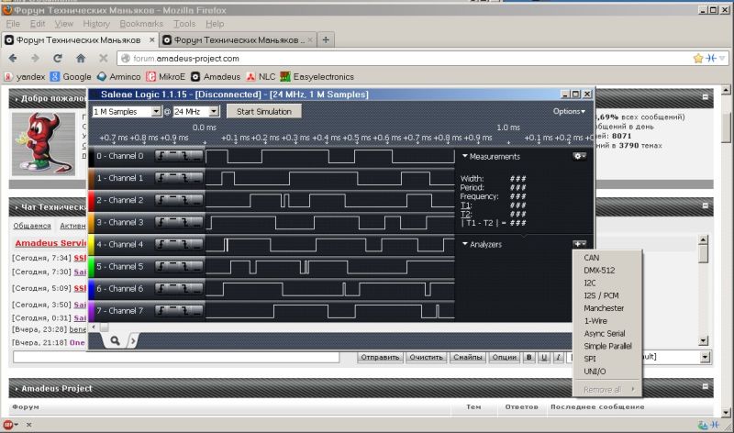Open the Measurements gear settings
The width and height of the screenshot is (734, 433).
tap(579, 157)
